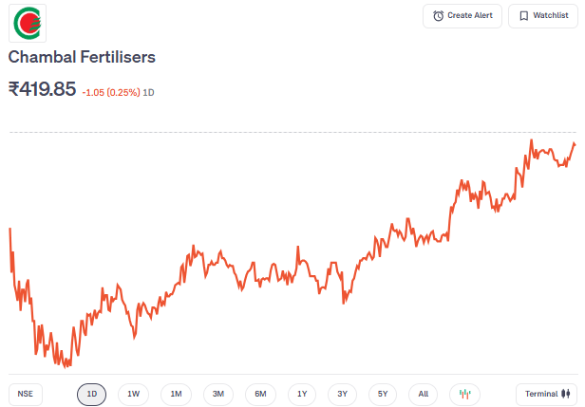Select the 1D time range
Screen dimensions: 585x407
click(x=92, y=394)
